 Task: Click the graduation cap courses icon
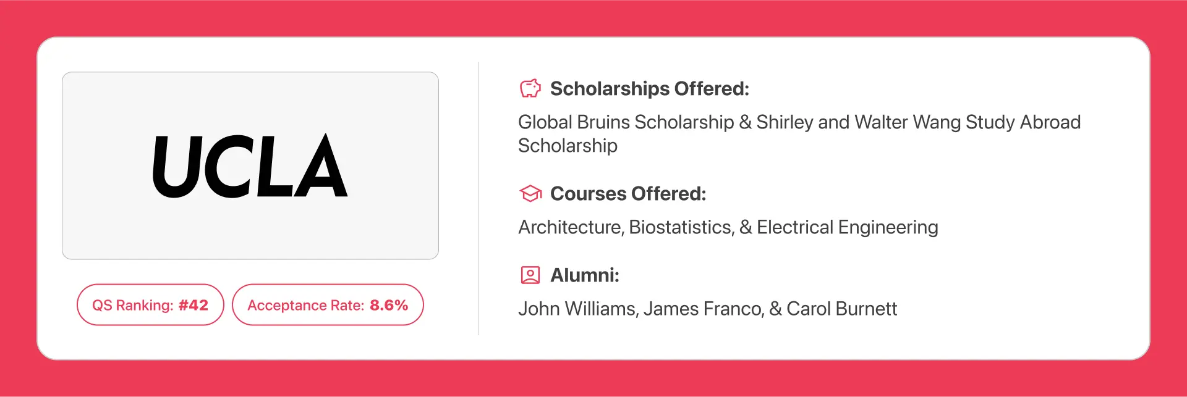[530, 194]
